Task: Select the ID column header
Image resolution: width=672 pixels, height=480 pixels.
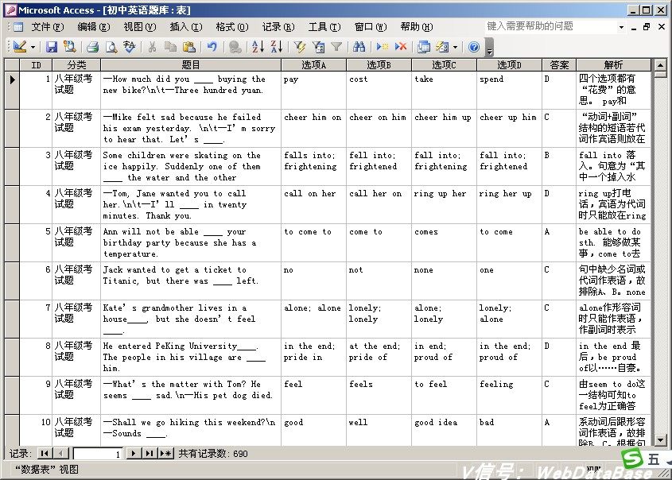Action: pos(36,65)
